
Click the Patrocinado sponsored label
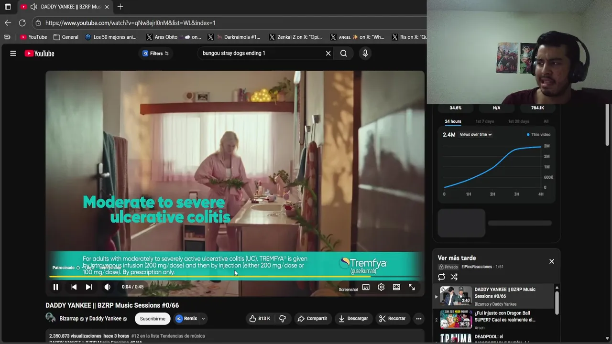64,268
